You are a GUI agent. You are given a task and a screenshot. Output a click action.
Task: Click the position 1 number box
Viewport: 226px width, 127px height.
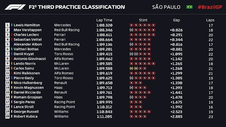pos(7,25)
